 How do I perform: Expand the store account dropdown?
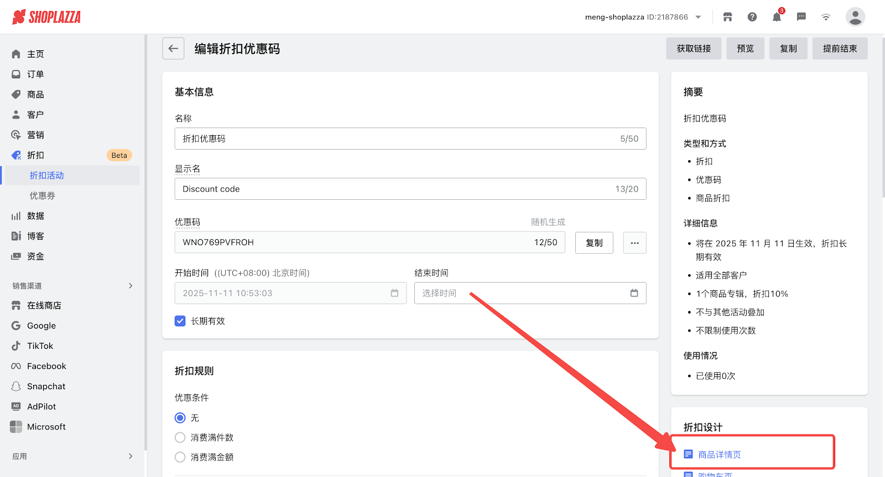698,17
